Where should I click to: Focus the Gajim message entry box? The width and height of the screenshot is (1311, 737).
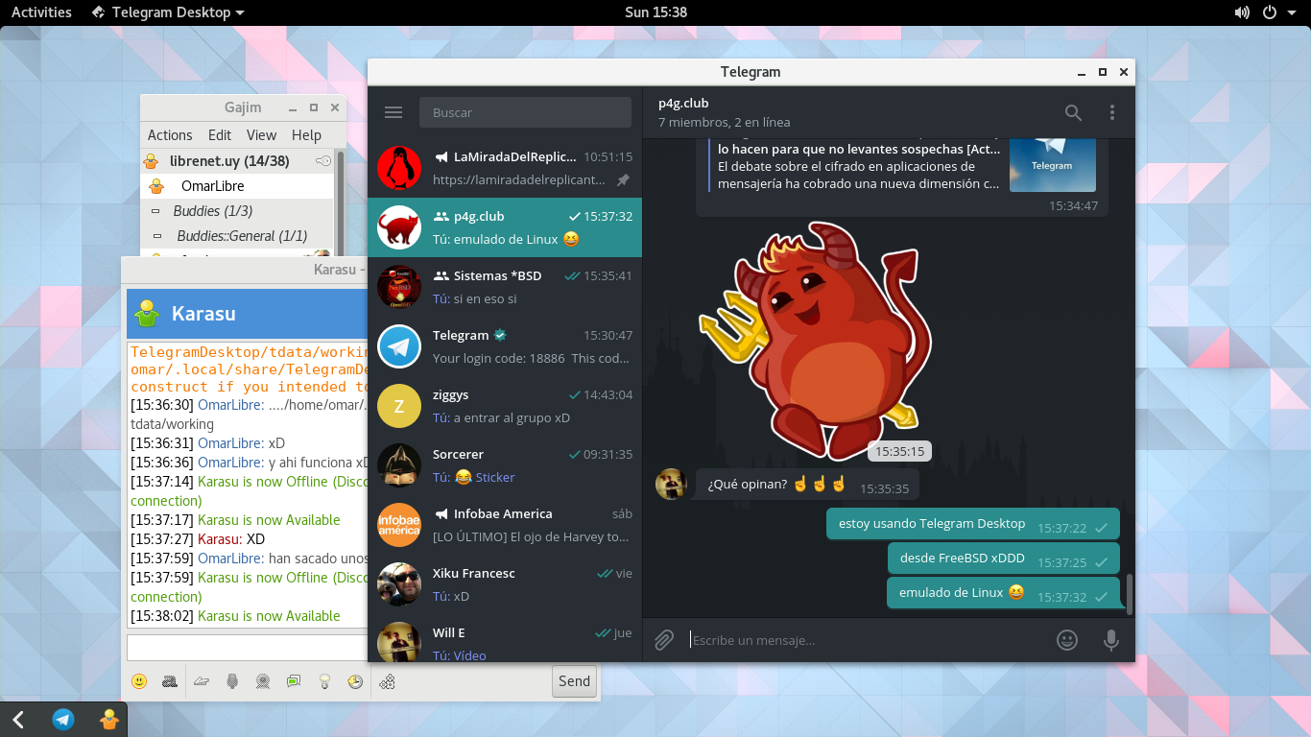(x=247, y=648)
